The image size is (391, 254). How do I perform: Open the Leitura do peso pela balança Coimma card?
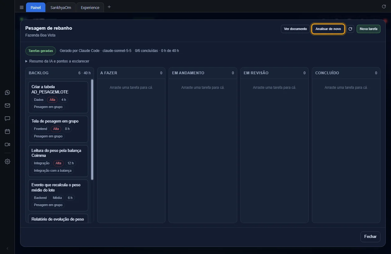click(x=58, y=161)
